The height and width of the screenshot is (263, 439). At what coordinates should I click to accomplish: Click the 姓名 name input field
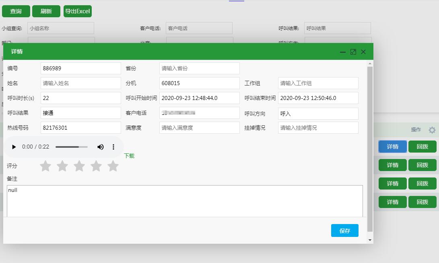point(80,83)
